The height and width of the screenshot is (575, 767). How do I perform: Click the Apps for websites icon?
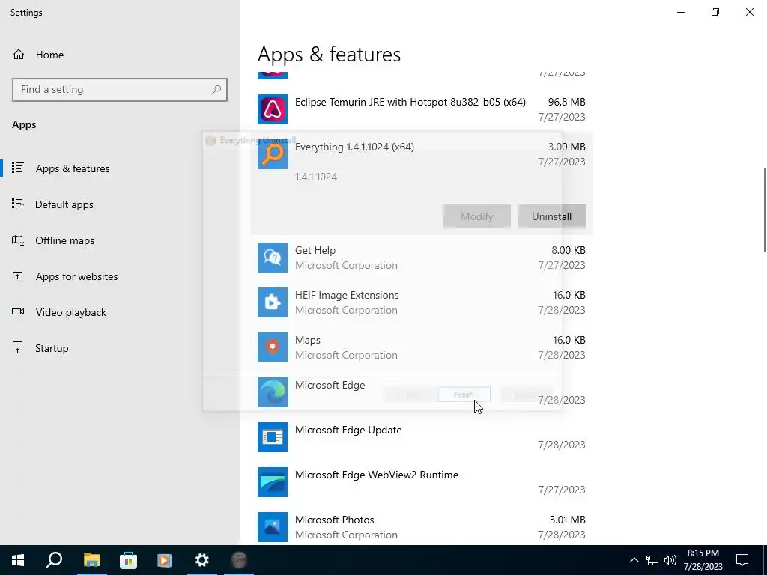[18, 276]
